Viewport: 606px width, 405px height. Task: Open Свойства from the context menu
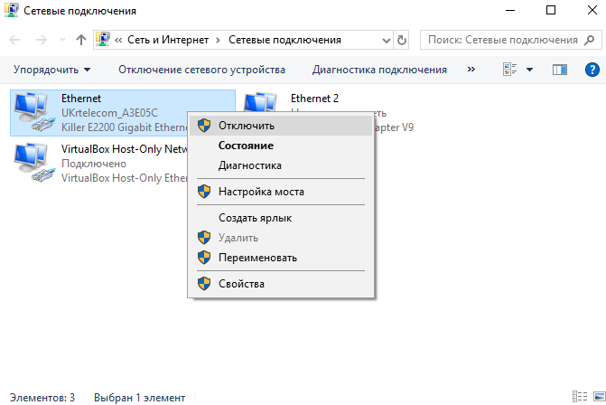click(x=281, y=284)
